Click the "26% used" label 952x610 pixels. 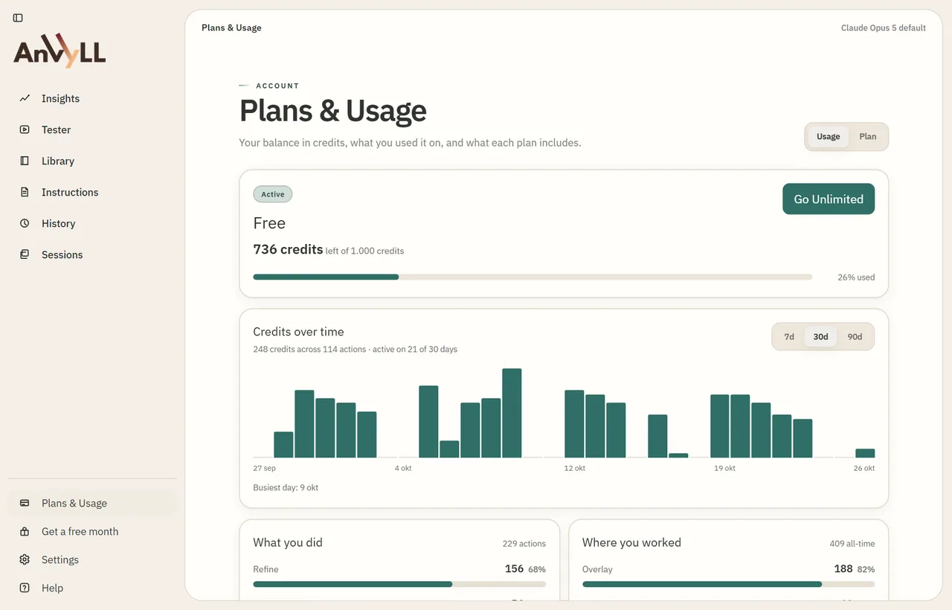tap(856, 277)
